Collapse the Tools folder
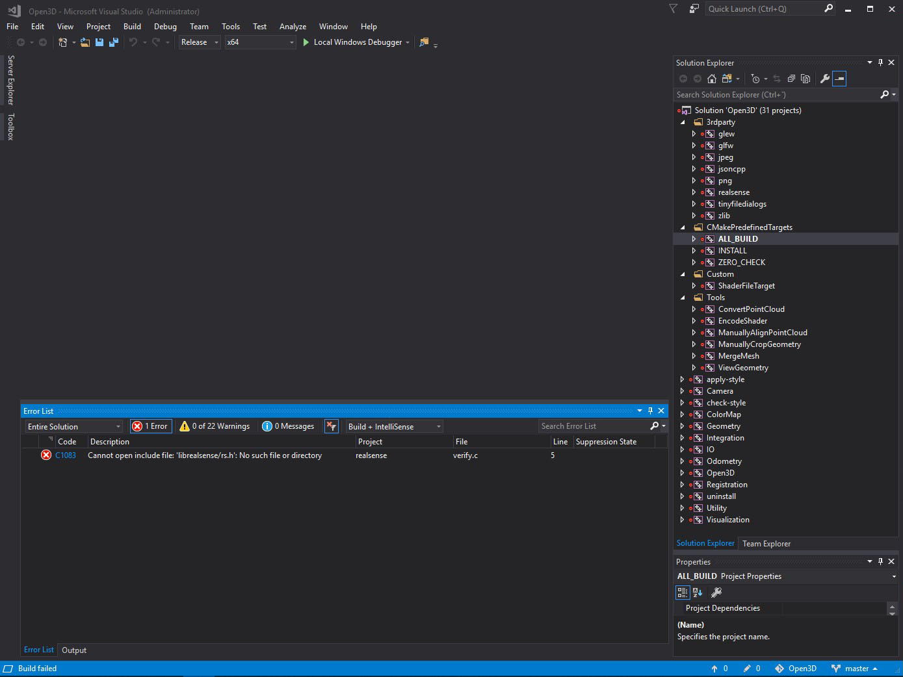The image size is (903, 677). (x=683, y=298)
